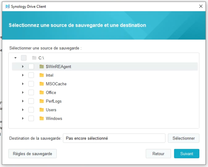Select the Windows row label
Image resolution: width=208 pixels, height=167 pixels.
pyautogui.click(x=54, y=119)
